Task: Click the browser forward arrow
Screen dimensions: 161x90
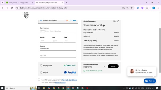Action: [7, 8]
